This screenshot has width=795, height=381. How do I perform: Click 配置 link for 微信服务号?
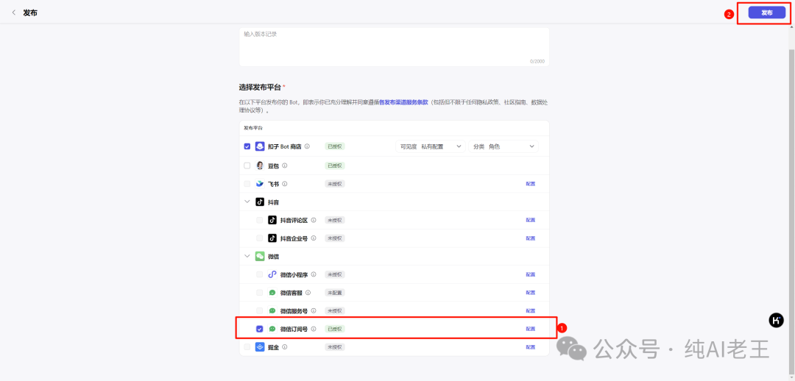530,310
